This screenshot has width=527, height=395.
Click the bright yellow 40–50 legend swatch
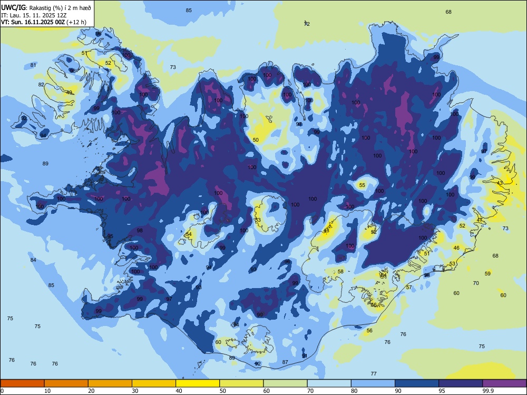tap(198, 383)
